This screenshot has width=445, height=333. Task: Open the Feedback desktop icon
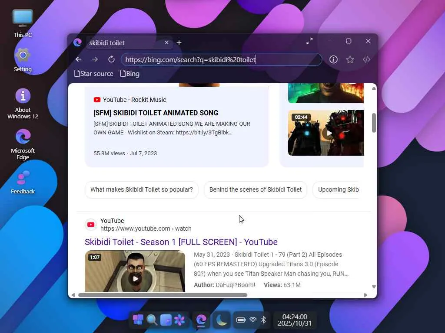pos(23,182)
